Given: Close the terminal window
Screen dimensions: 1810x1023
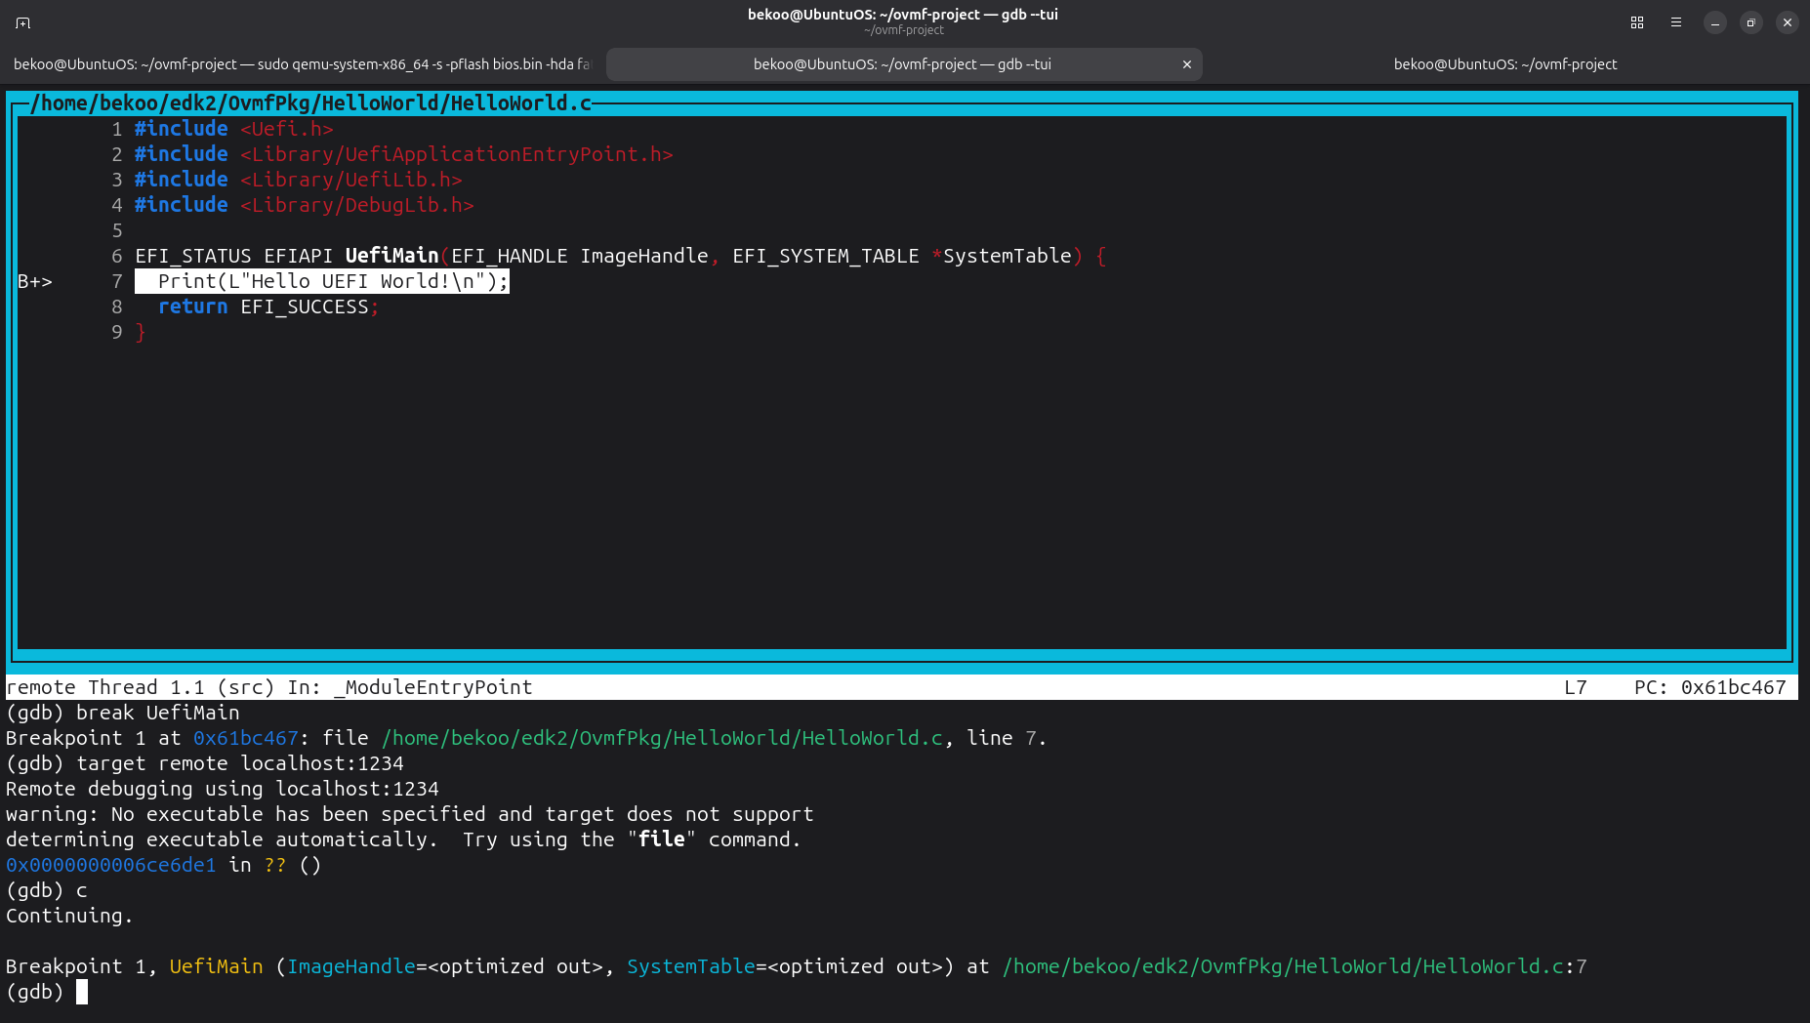Looking at the screenshot, I should coord(1788,22).
